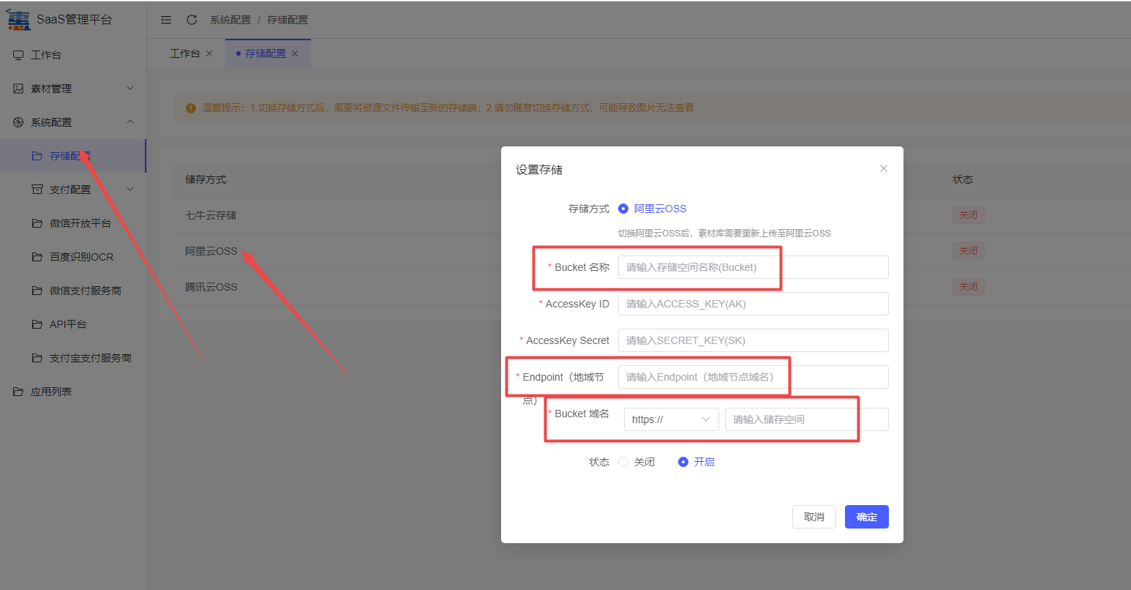Select the 开启 status radio button
The height and width of the screenshot is (590, 1131).
[683, 462]
